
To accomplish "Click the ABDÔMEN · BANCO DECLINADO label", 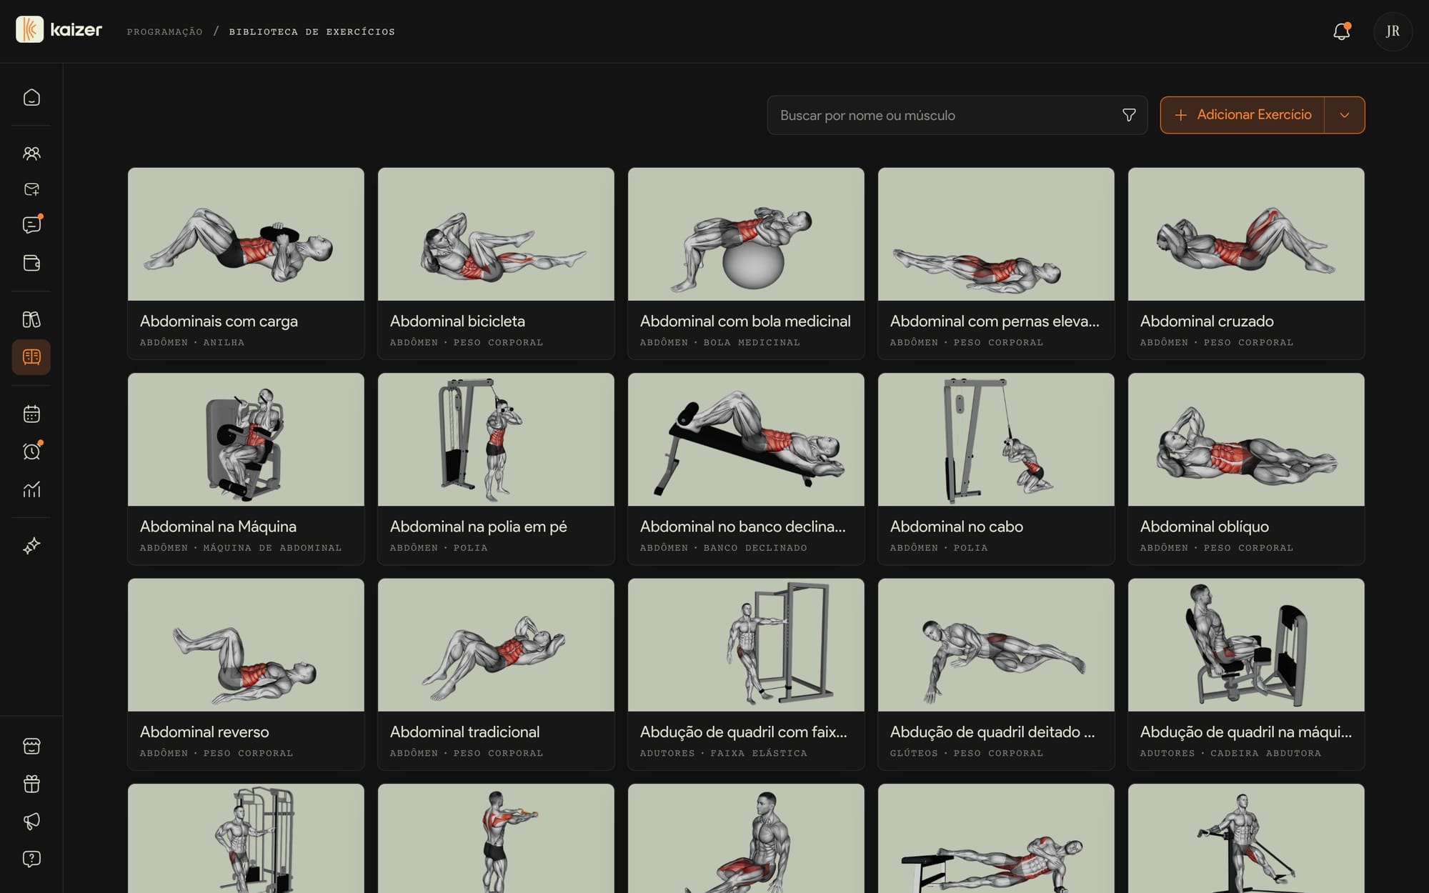I will coord(724,548).
